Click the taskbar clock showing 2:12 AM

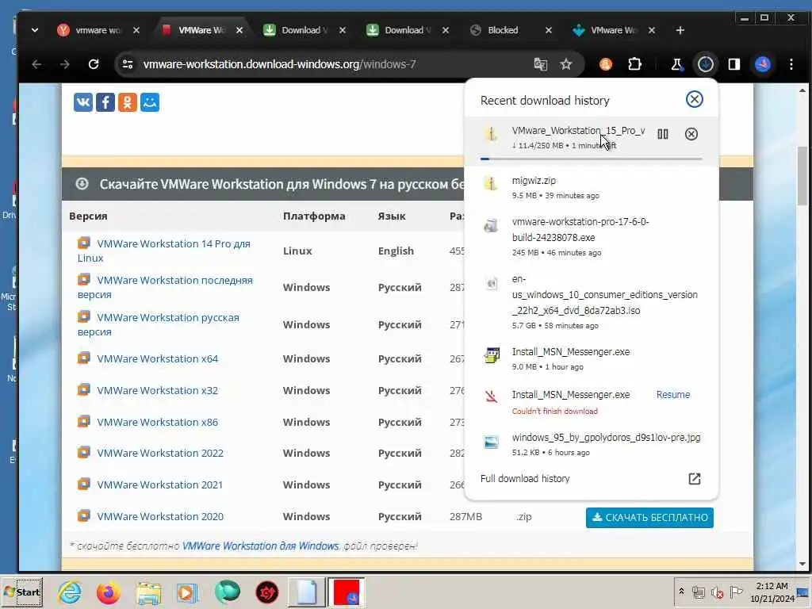(771, 592)
